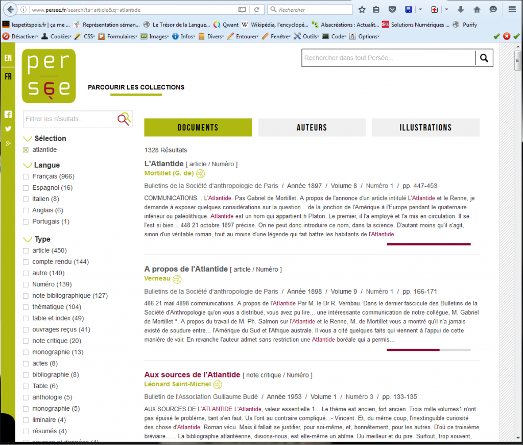Screen dimensions: 523x445
Task: Click the Persée search magnifier icon
Action: pyautogui.click(x=484, y=58)
